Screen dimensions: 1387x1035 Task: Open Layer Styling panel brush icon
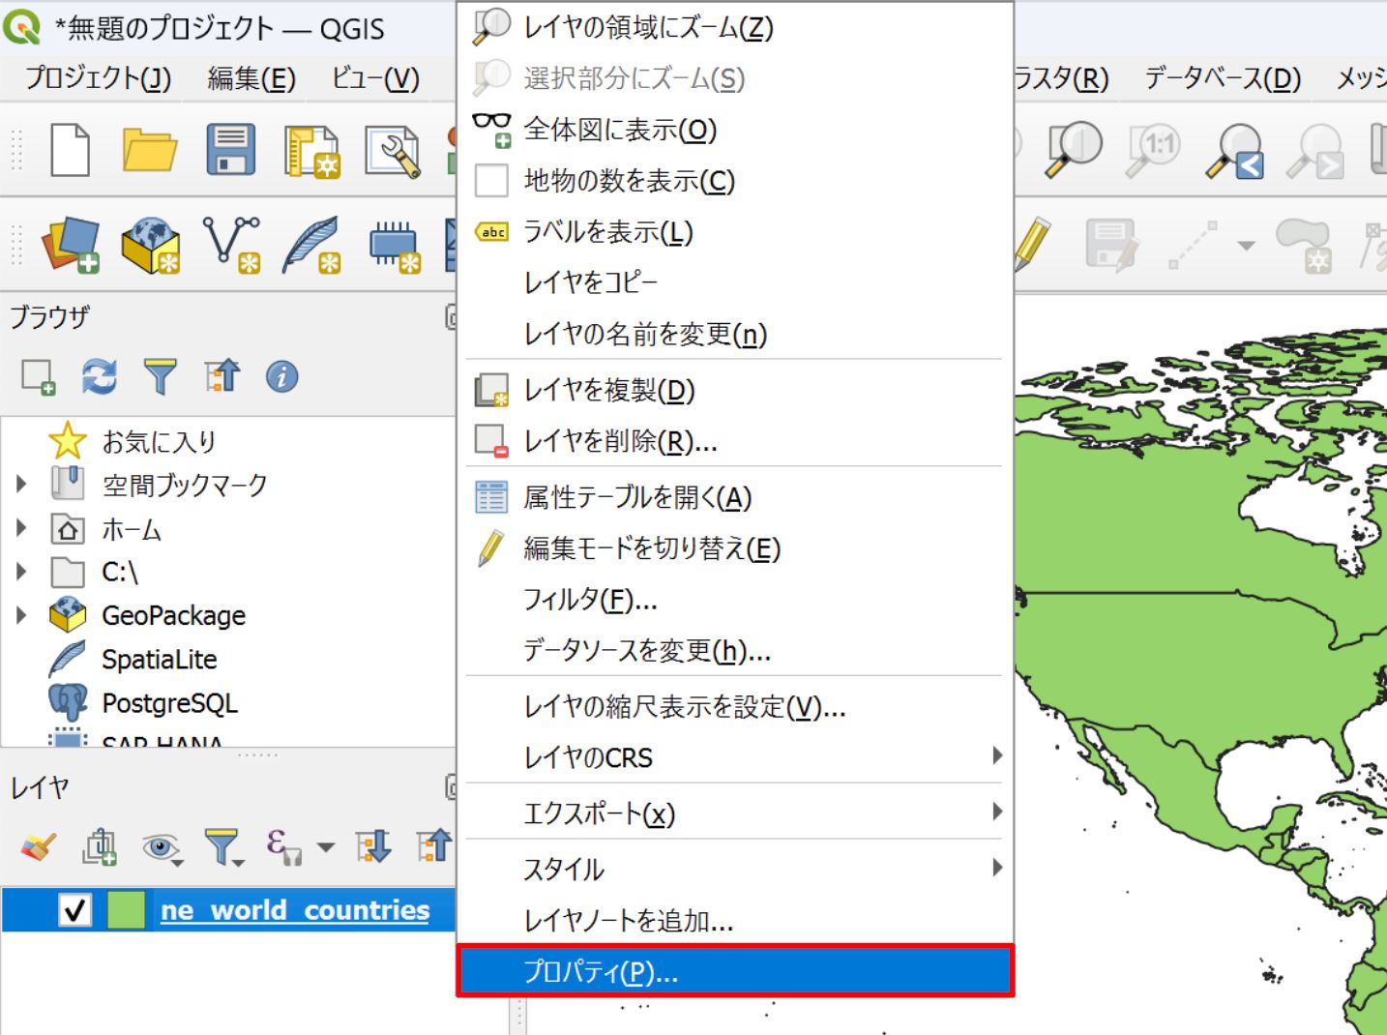[x=39, y=847]
